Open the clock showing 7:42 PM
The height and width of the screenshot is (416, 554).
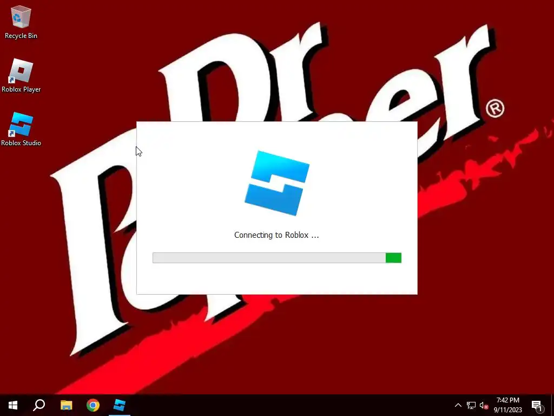click(507, 405)
